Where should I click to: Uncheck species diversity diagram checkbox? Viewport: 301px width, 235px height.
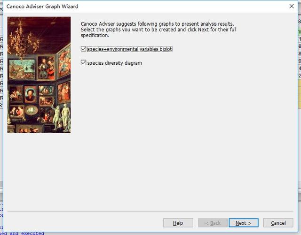(x=83, y=63)
